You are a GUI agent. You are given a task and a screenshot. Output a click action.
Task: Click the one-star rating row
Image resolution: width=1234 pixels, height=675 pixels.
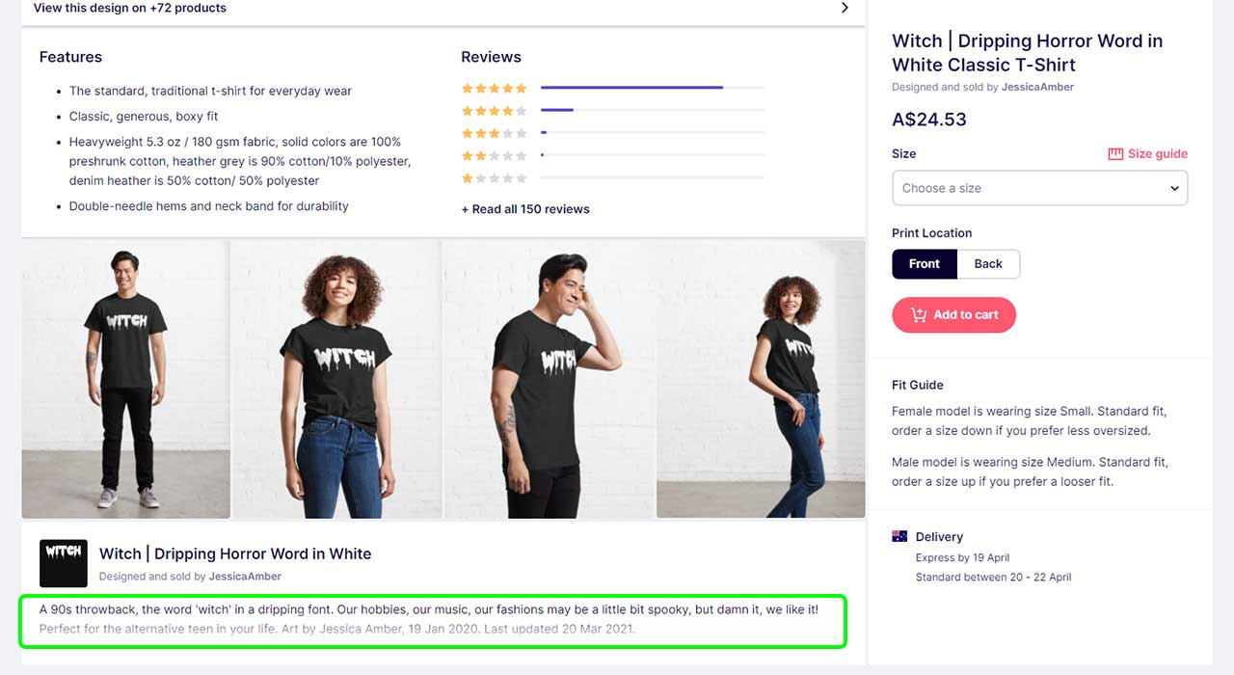[x=613, y=177]
